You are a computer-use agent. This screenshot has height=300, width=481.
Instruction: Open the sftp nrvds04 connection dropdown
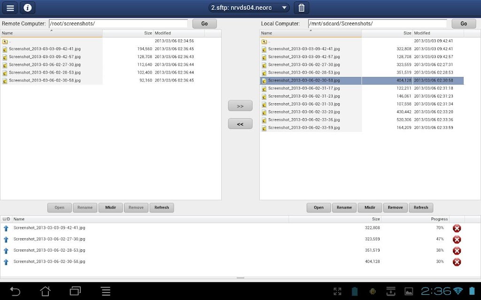(249, 7)
